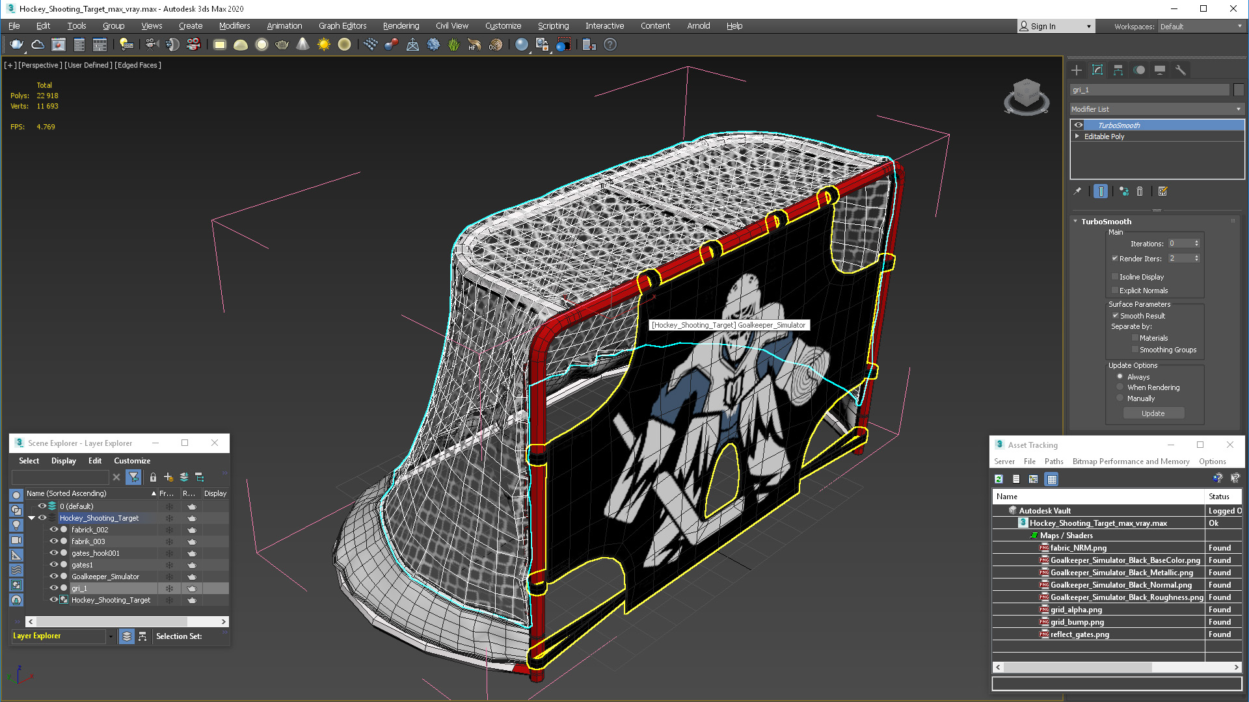Click the filter selection icon in Scene Explorer
The height and width of the screenshot is (702, 1249).
pyautogui.click(x=133, y=477)
